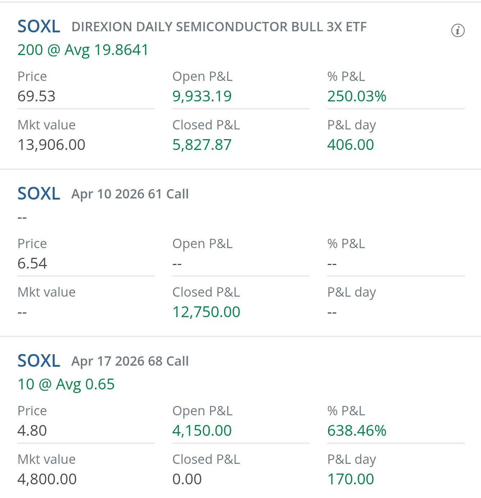Click 'Closed P&L' label in the Apr 10 Call card
481x498 pixels.
pos(206,292)
